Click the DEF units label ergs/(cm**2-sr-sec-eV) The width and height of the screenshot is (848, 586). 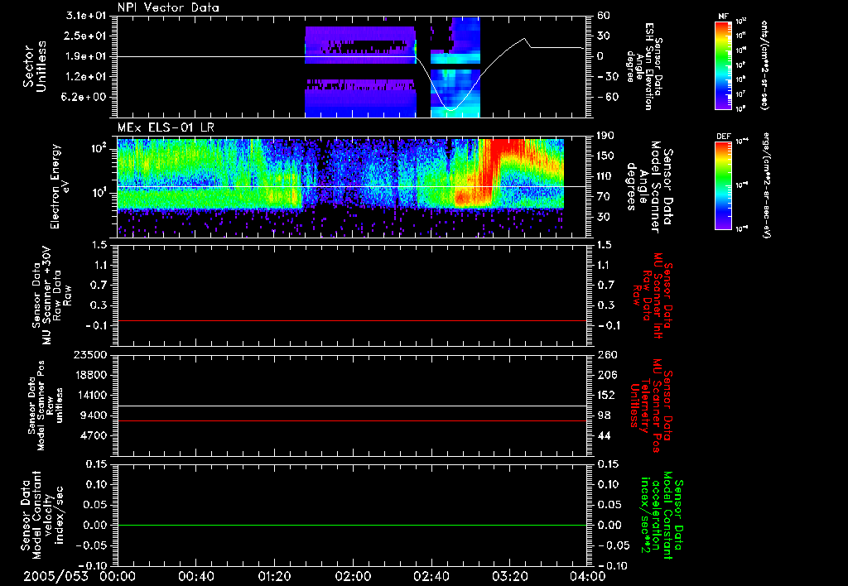[766, 185]
